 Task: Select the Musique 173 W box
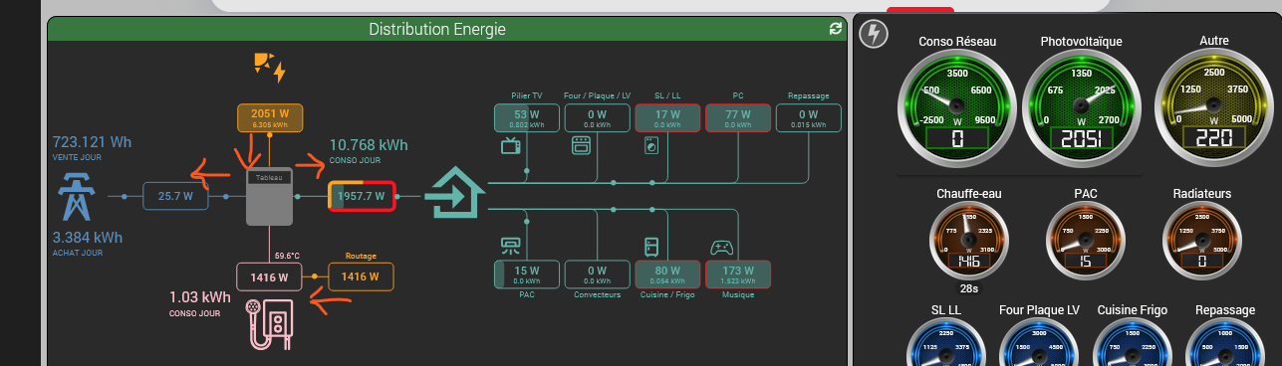[x=738, y=274]
